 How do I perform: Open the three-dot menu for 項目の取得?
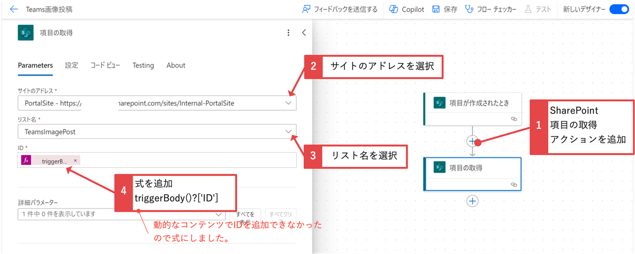click(x=288, y=33)
